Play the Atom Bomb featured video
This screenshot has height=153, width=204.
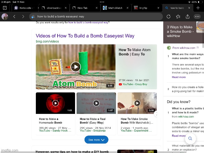coord(76,67)
